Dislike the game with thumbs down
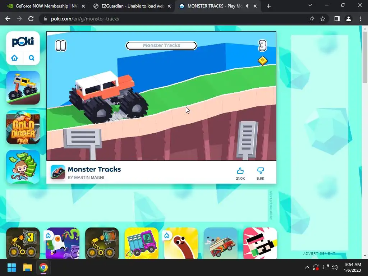 261,171
